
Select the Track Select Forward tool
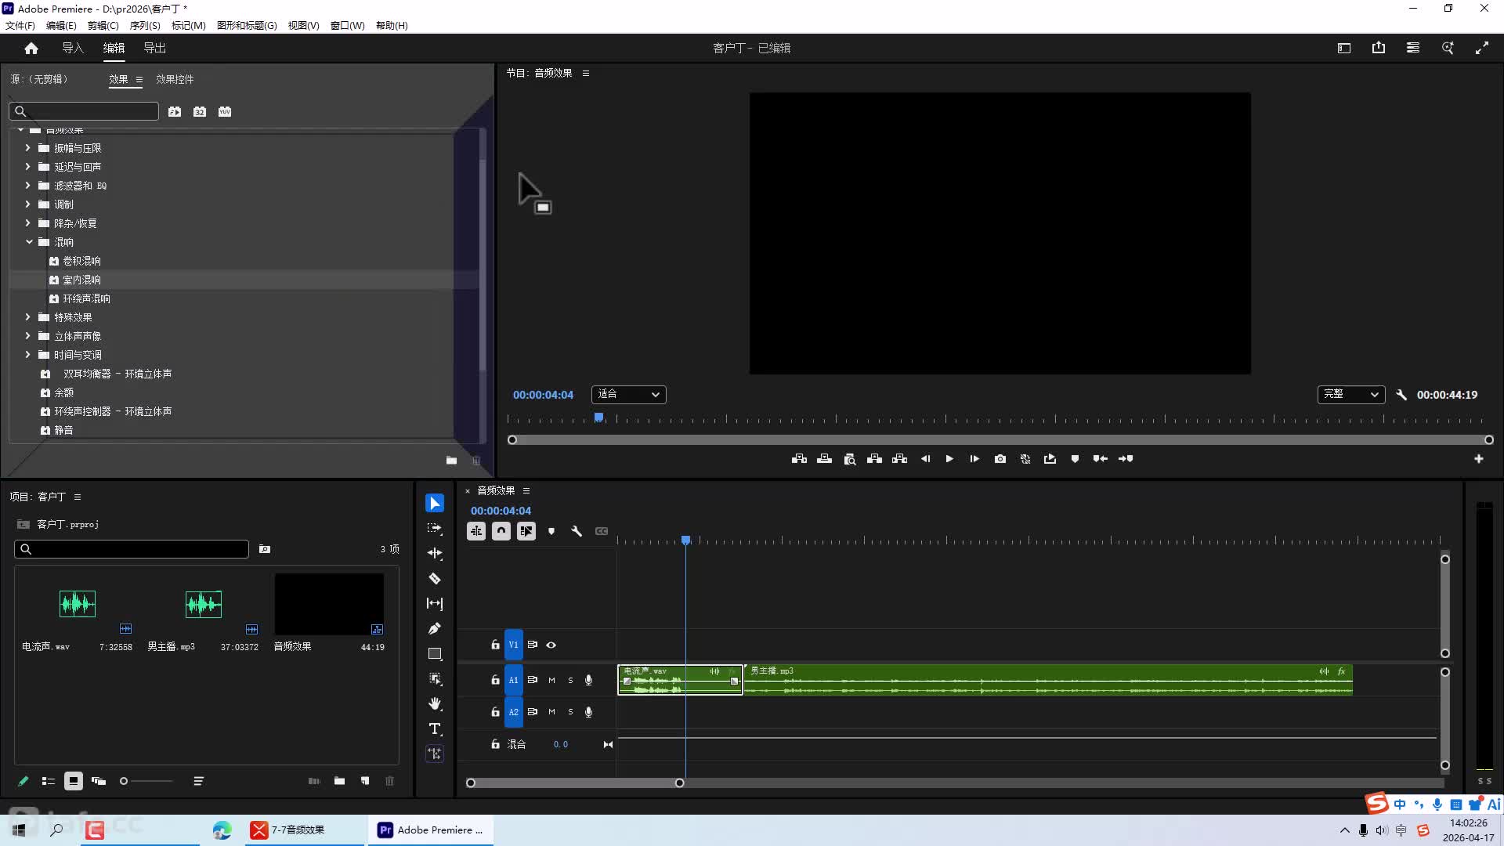(x=435, y=528)
